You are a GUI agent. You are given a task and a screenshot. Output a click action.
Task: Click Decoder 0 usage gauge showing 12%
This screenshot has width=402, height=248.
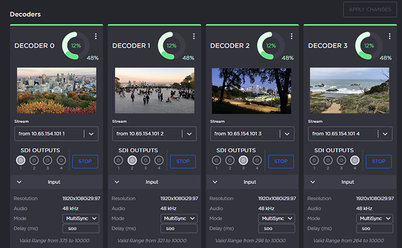(74, 46)
